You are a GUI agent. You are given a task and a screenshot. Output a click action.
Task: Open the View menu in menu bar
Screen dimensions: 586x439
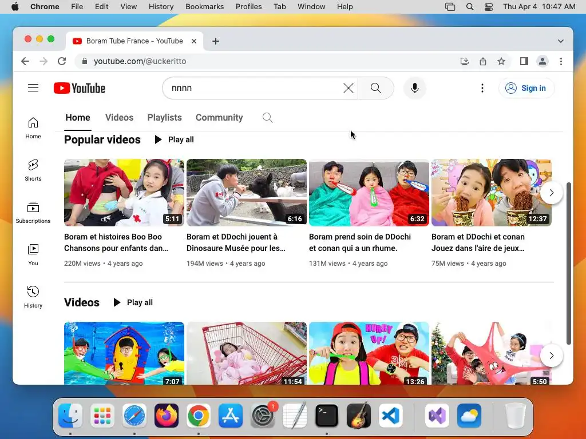[x=129, y=7]
